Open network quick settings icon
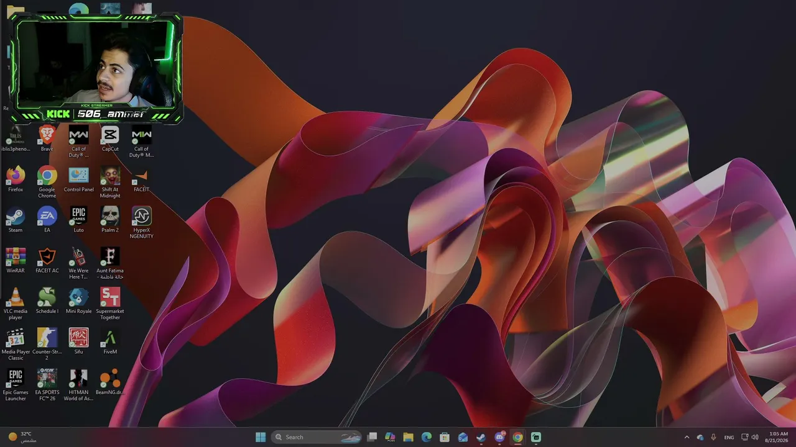The image size is (796, 447). (x=745, y=437)
